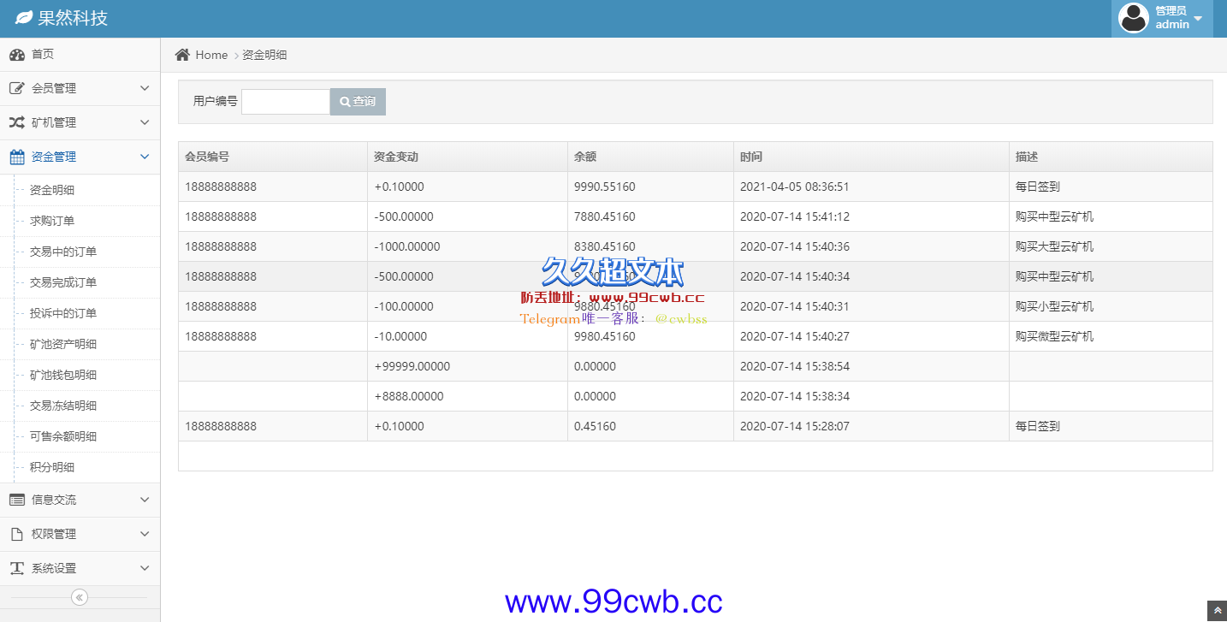The image size is (1227, 622).
Task: Open the 资金明细 submenu item
Action: click(80, 190)
